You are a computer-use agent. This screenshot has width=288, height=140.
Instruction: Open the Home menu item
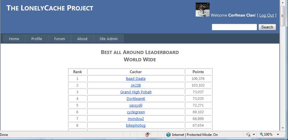[14, 39]
